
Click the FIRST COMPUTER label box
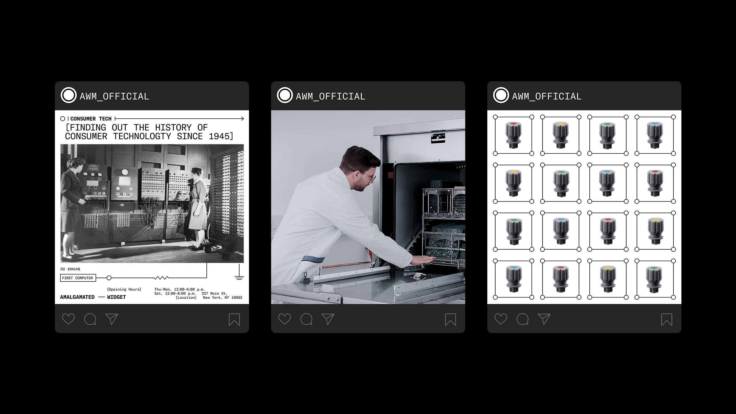click(78, 278)
